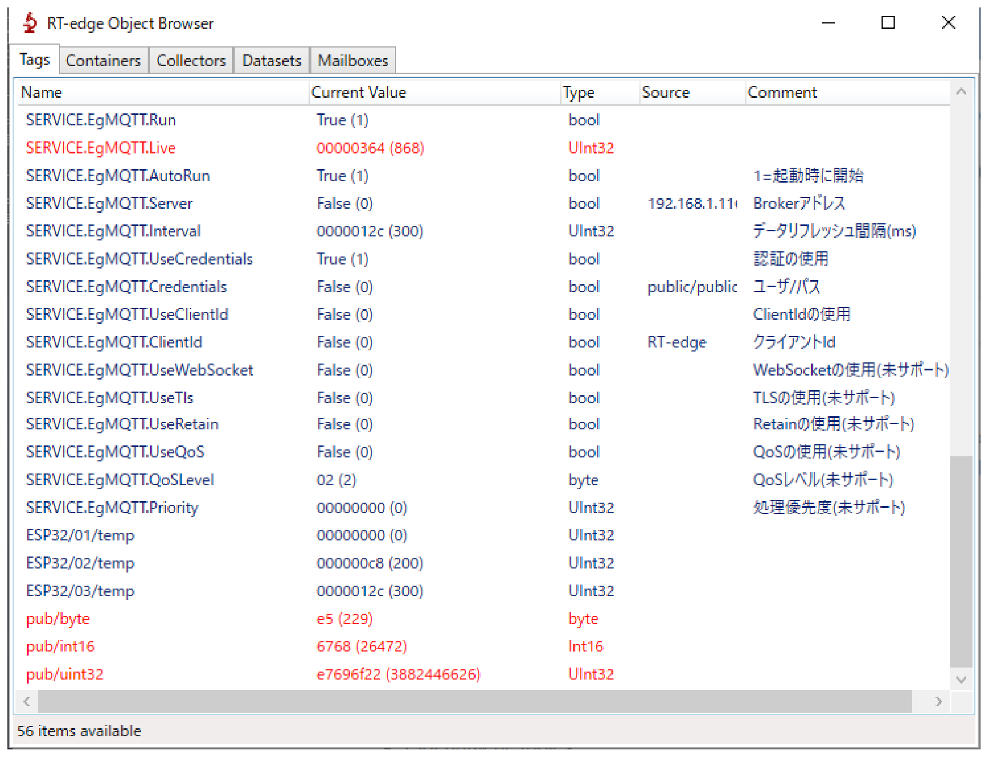The width and height of the screenshot is (988, 758).
Task: Select the SERVICE.EgMQTT.Credentials tag
Action: point(127,286)
